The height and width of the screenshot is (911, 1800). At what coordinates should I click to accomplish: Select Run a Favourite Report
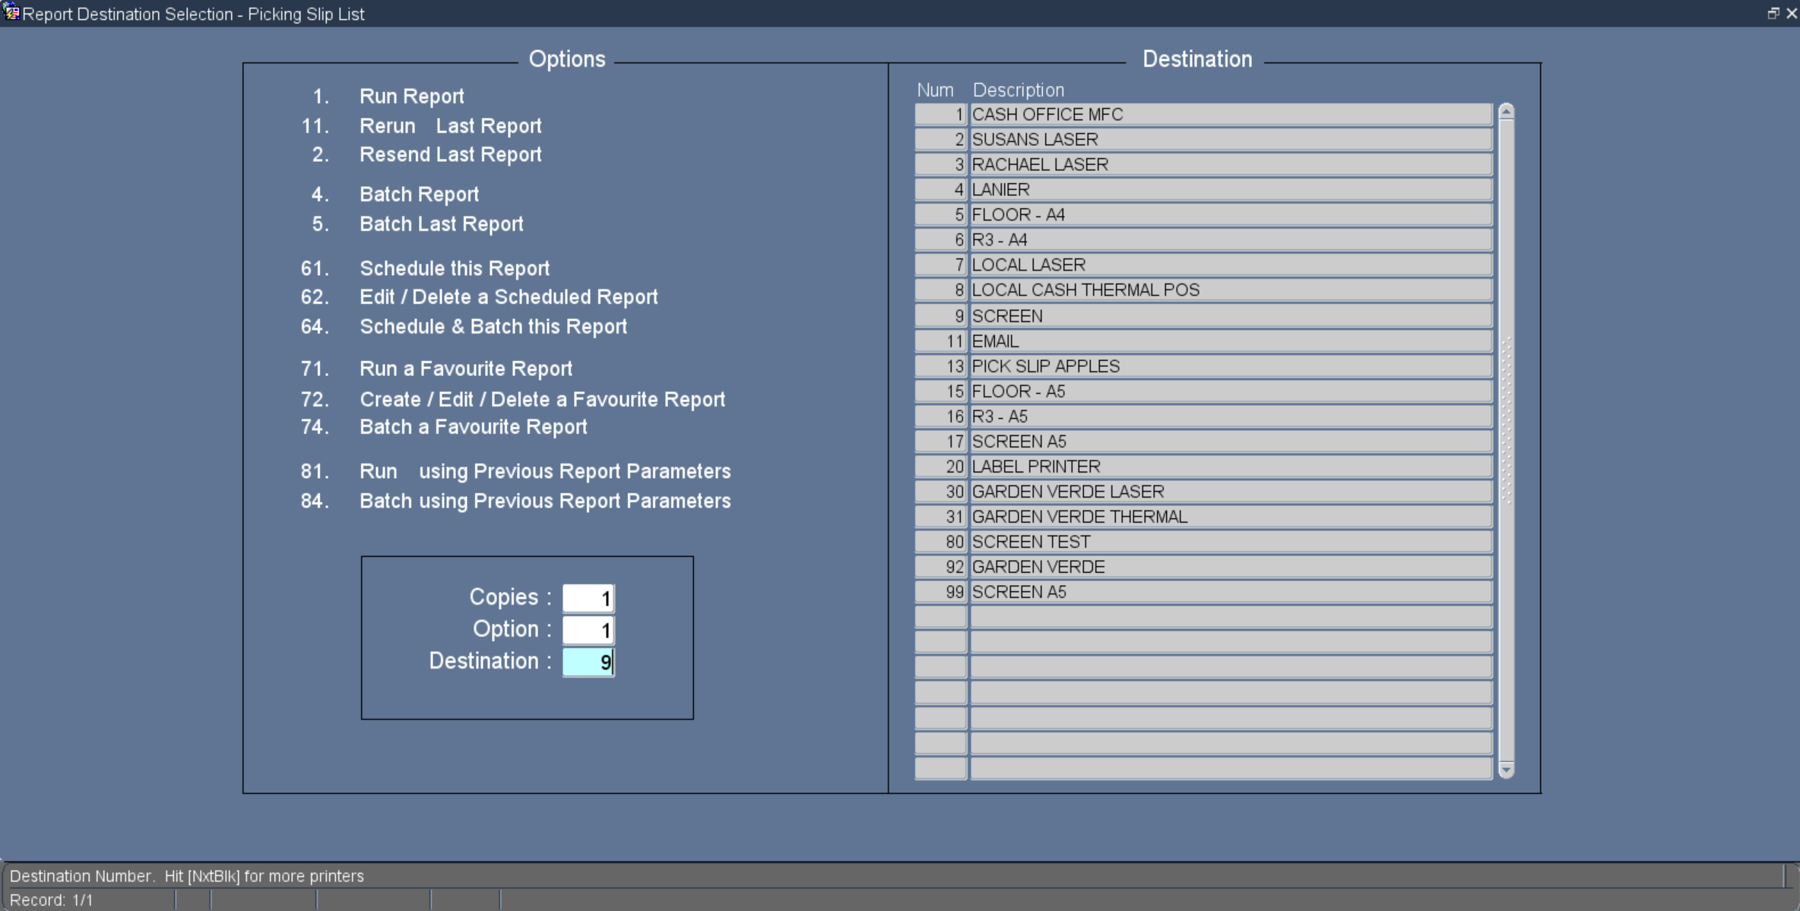tap(465, 369)
